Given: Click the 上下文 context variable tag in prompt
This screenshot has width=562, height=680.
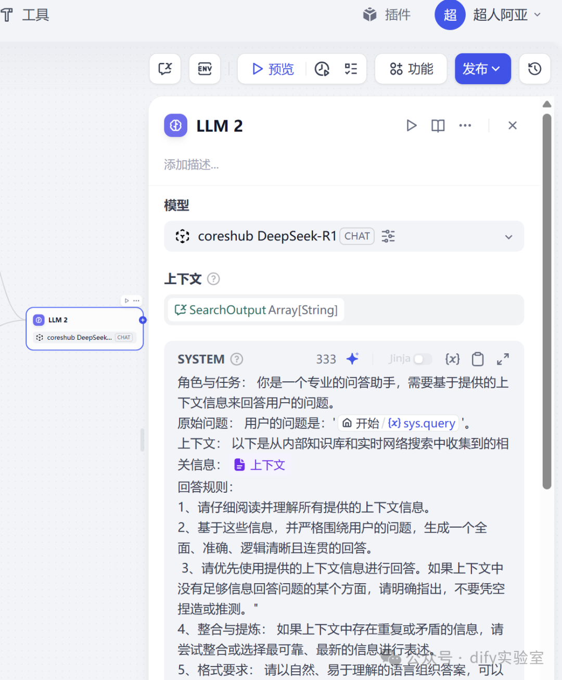Looking at the screenshot, I should (260, 465).
